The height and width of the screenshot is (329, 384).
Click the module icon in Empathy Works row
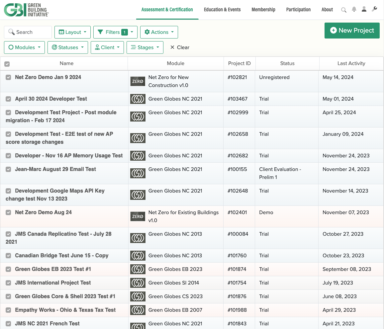point(138,310)
